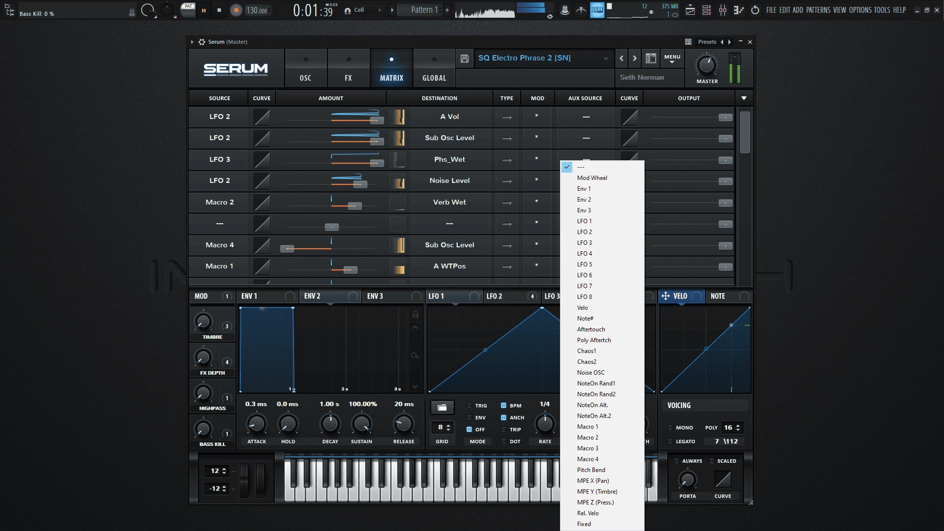The height and width of the screenshot is (531, 944).
Task: Click the FL Studio stop button
Action: (x=219, y=10)
